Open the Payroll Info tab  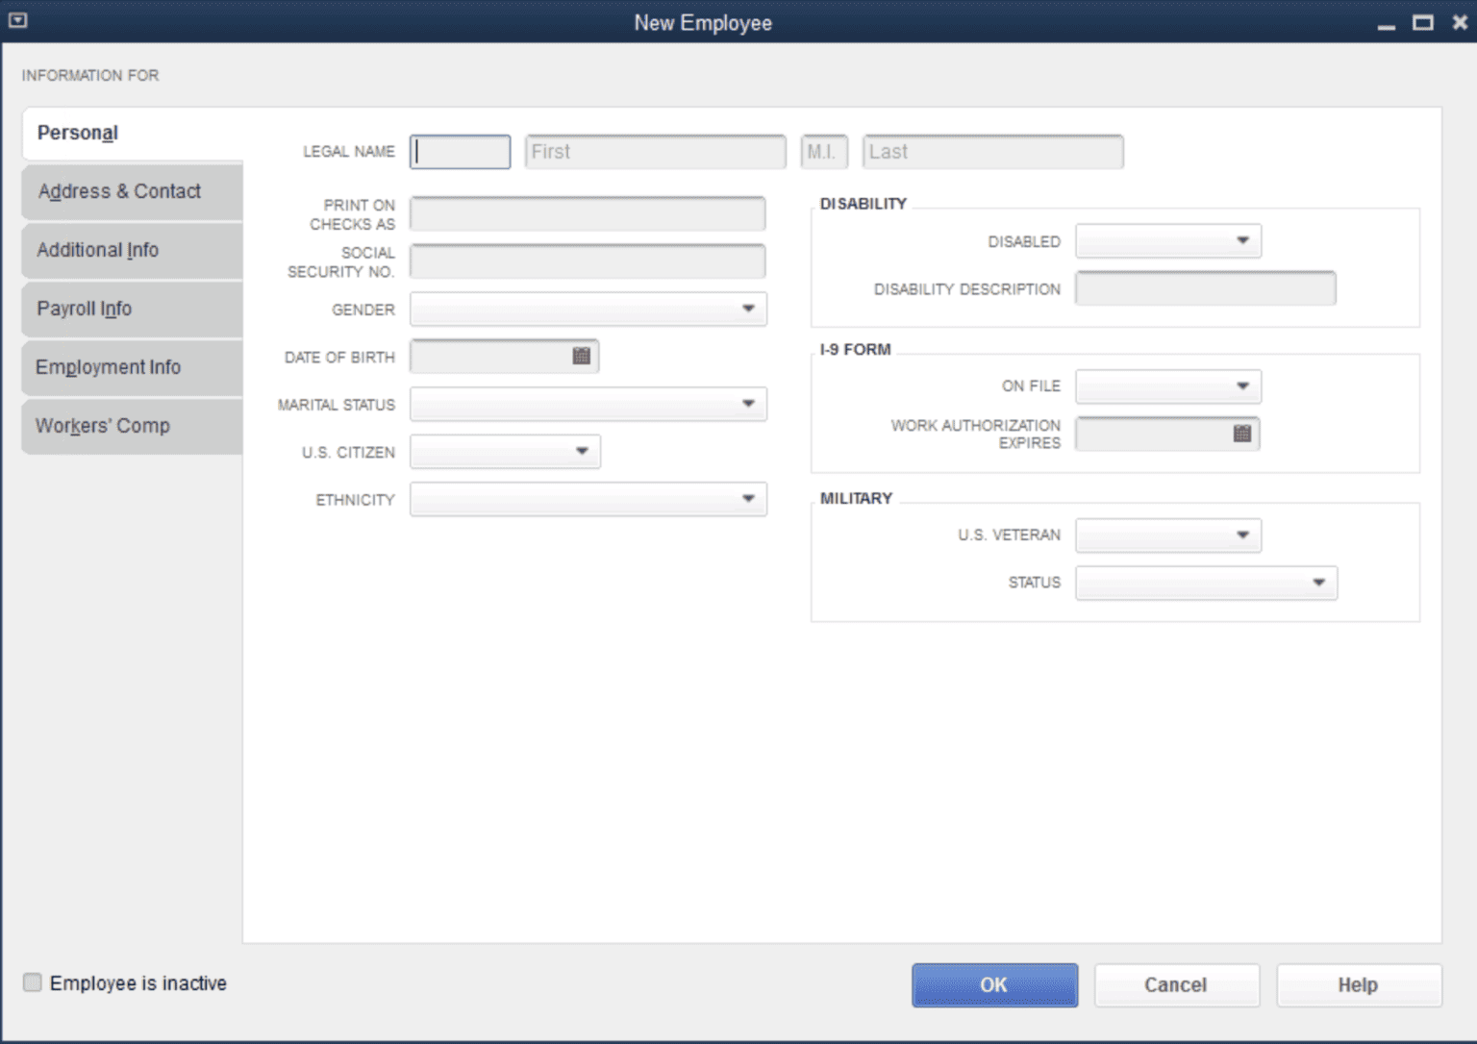(x=84, y=309)
